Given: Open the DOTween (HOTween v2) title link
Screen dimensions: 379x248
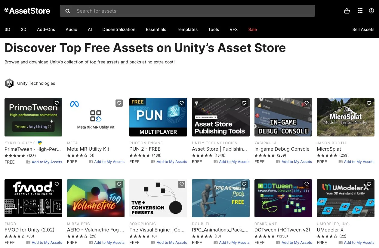Looking at the screenshot, I should tap(282, 230).
